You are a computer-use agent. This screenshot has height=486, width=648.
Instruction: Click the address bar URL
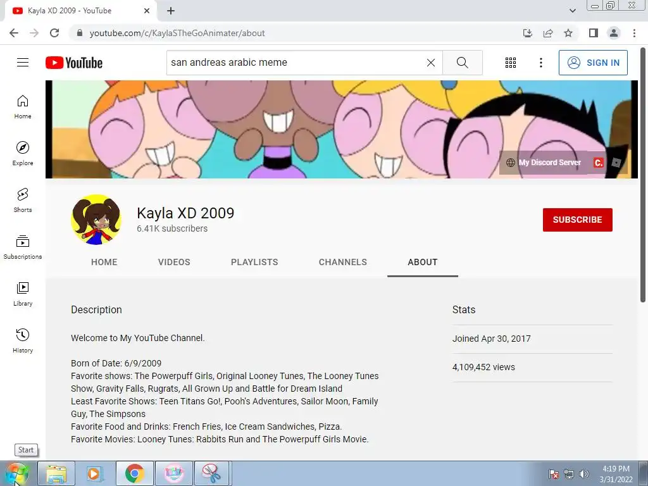[177, 33]
